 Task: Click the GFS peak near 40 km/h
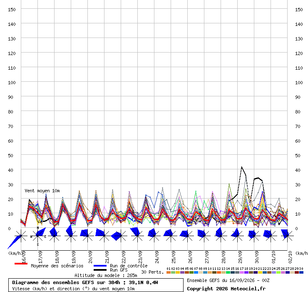tap(241, 167)
